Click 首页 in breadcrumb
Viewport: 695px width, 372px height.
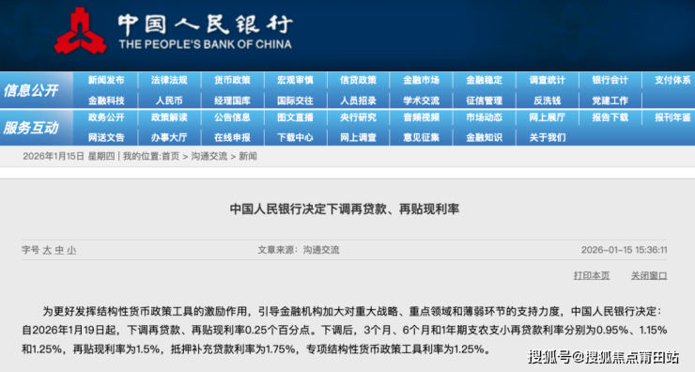171,157
